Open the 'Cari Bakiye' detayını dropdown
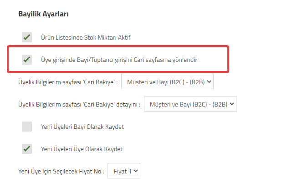This screenshot has height=183, width=287. tap(190, 104)
